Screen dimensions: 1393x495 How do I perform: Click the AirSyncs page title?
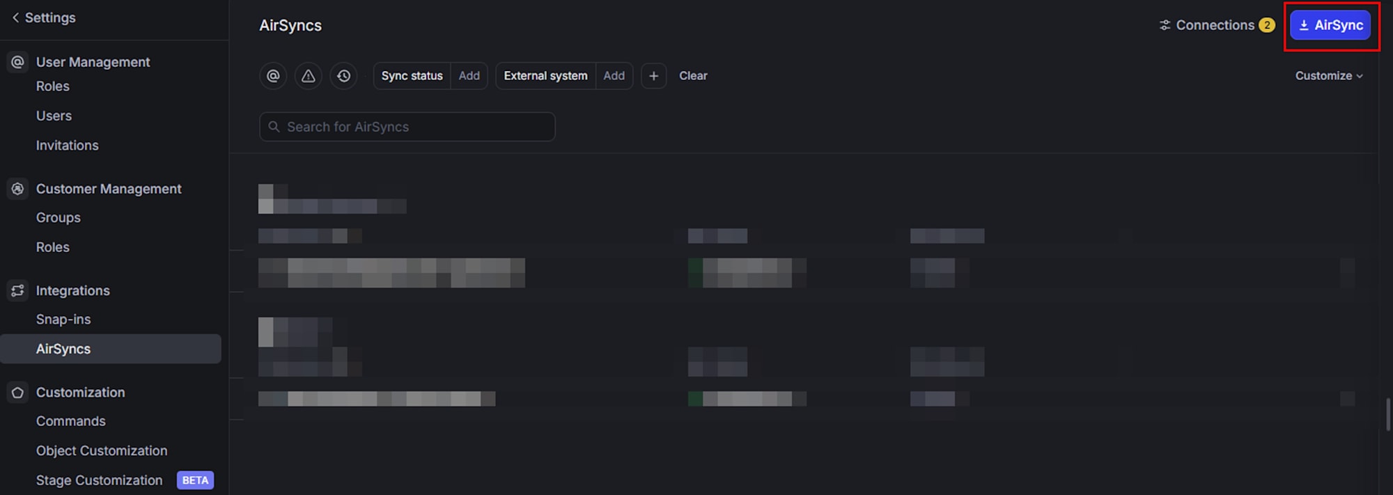290,26
